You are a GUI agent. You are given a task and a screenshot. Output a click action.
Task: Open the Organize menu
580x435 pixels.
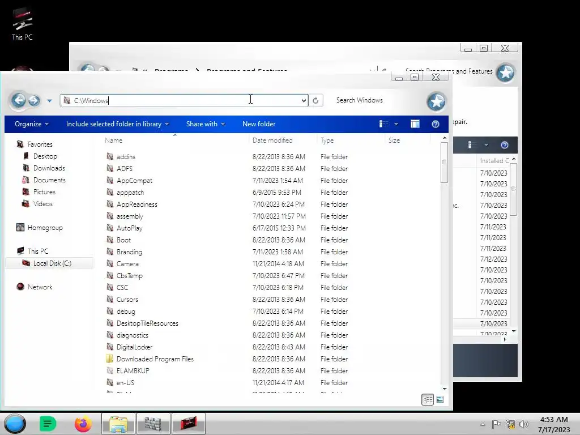[x=32, y=124]
